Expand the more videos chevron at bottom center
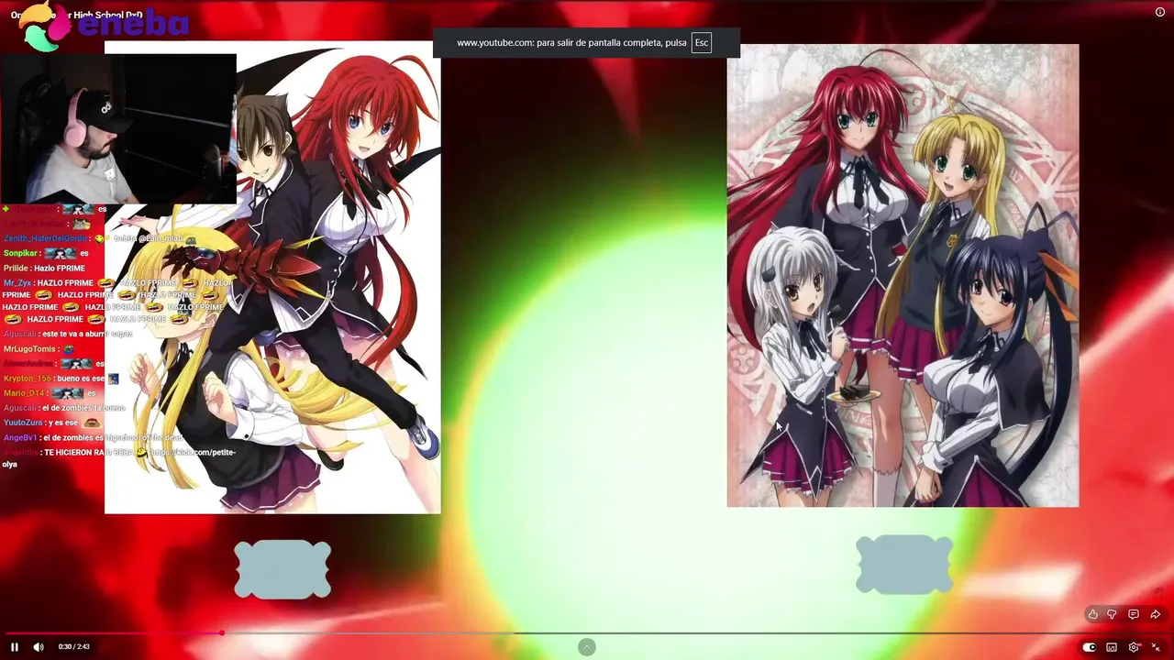1174x660 pixels. (x=587, y=647)
